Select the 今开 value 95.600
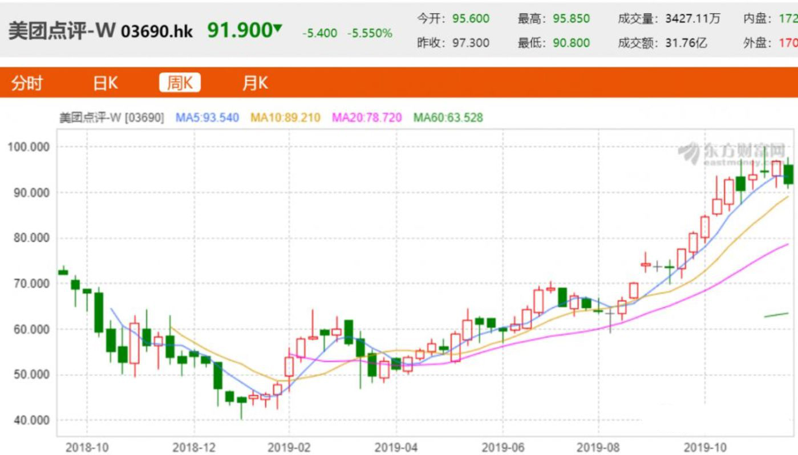Image resolution: width=798 pixels, height=455 pixels. click(471, 19)
